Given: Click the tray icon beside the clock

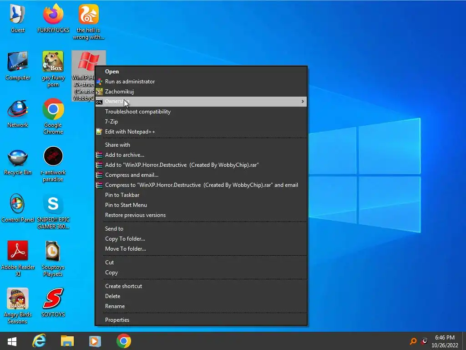Looking at the screenshot, I should [x=425, y=341].
